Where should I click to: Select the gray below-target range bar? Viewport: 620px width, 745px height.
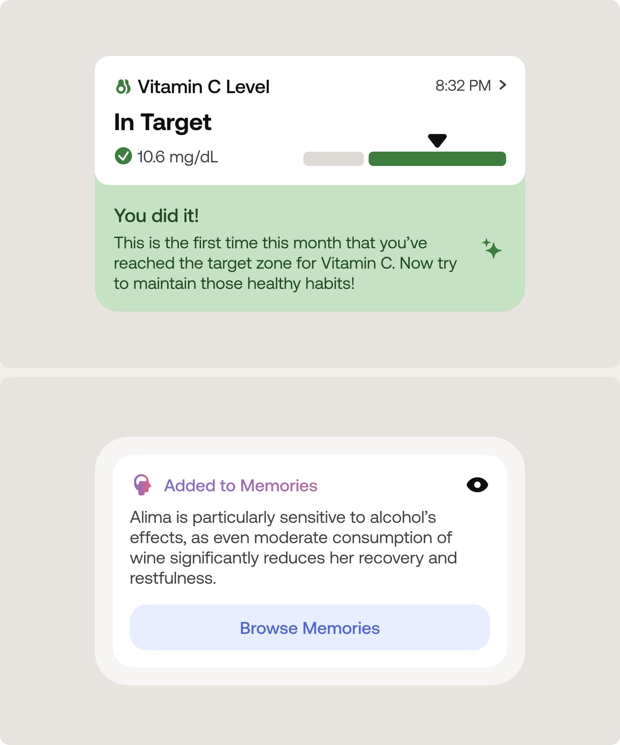pyautogui.click(x=333, y=158)
